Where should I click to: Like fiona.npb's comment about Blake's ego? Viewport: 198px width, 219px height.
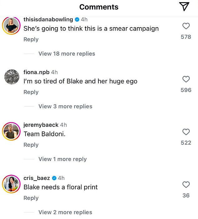coord(186,79)
